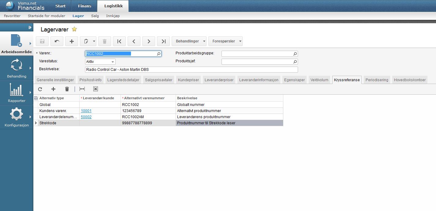This screenshot has height=211, width=436.
Task: Click the clipboard copy-paste icon
Action: 86,41
